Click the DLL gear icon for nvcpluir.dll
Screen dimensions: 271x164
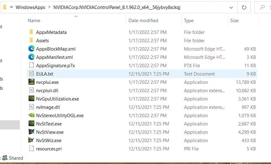(31, 90)
